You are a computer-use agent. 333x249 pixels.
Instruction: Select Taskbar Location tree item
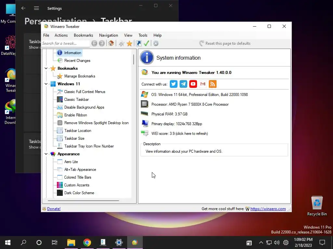[x=78, y=131]
